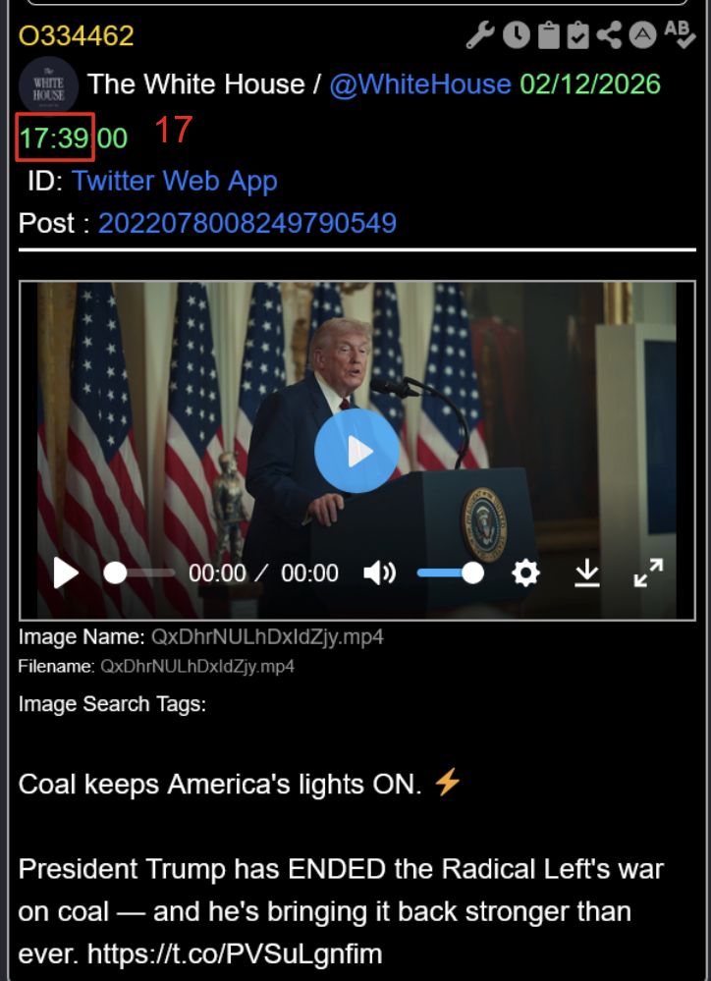This screenshot has height=981, width=711.
Task: Open the video settings gear
Action: [x=526, y=572]
